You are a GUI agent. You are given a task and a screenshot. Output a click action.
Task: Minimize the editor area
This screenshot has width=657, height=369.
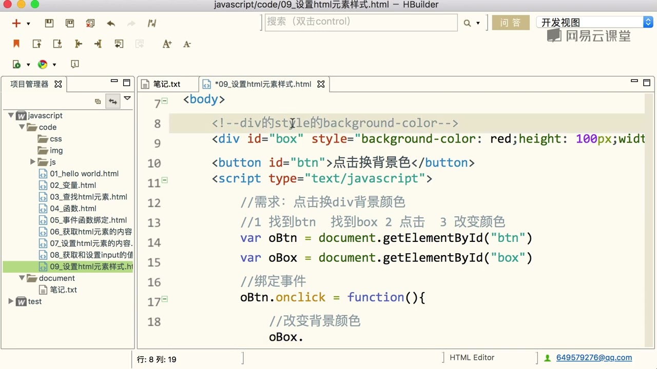[634, 81]
